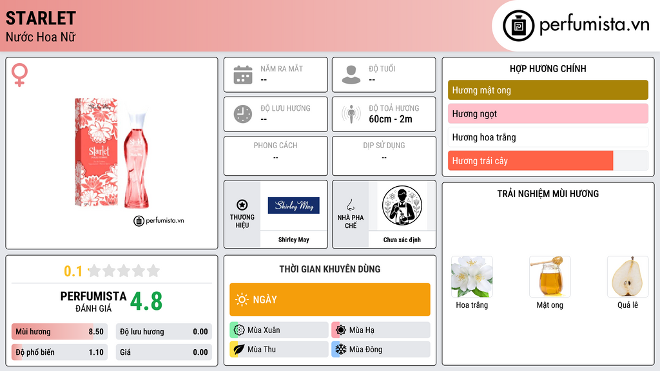Click the Mùa Hạ season label

point(362,330)
